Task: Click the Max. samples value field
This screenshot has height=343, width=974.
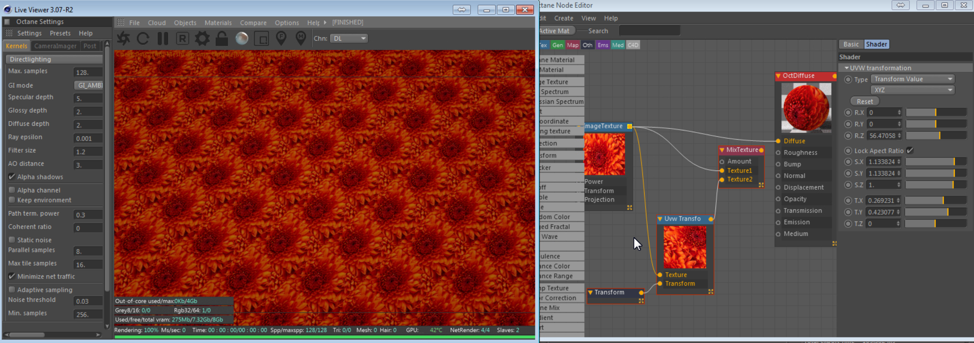Action: click(x=88, y=72)
